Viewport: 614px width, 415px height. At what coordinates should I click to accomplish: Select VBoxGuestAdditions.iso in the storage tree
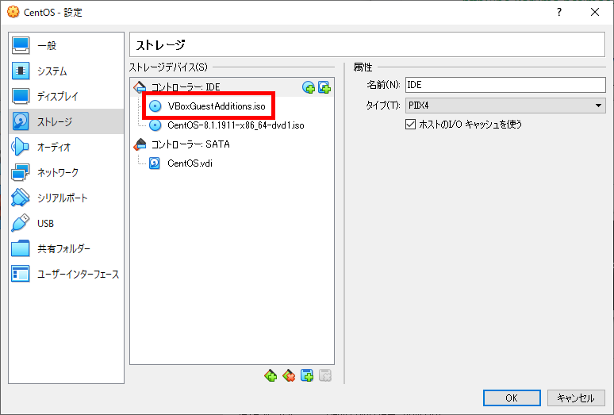point(217,106)
